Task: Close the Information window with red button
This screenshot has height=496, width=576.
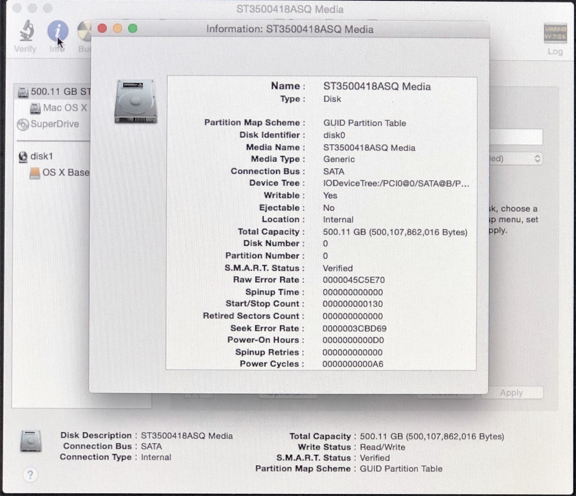Action: point(102,28)
